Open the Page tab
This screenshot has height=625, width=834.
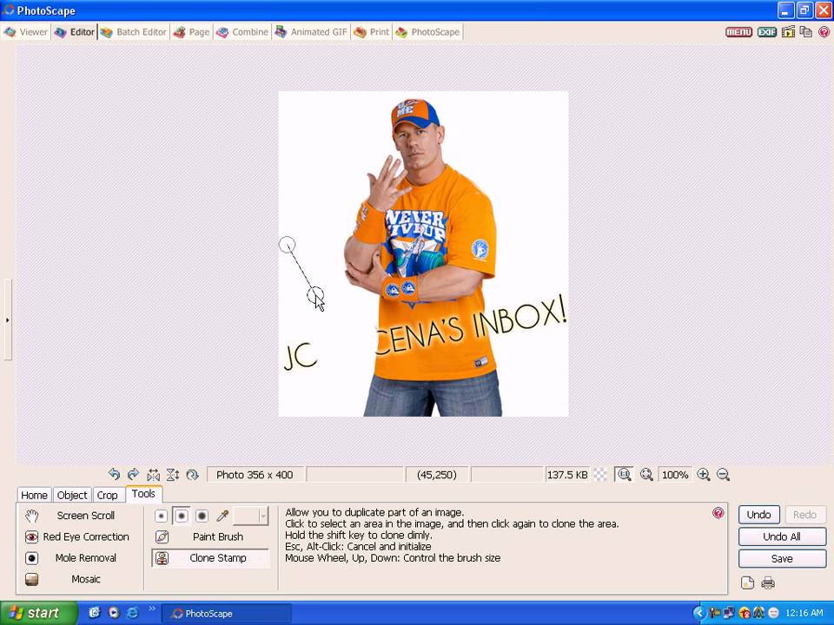pos(191,32)
